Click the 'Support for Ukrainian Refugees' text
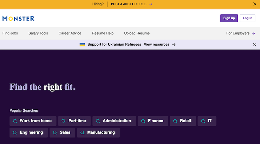The width and height of the screenshot is (260, 144). pyautogui.click(x=114, y=44)
